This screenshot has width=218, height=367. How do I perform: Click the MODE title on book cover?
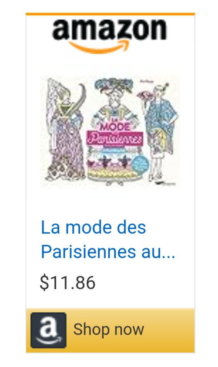tap(114, 127)
